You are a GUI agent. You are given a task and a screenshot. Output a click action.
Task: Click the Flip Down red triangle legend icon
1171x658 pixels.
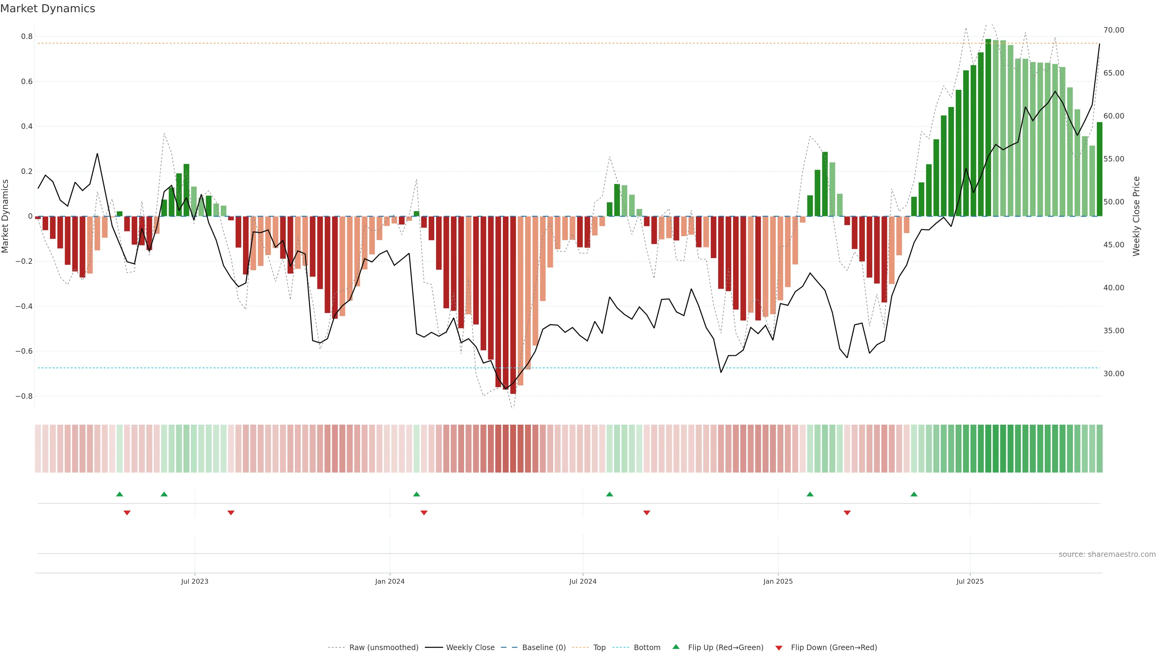coord(779,648)
